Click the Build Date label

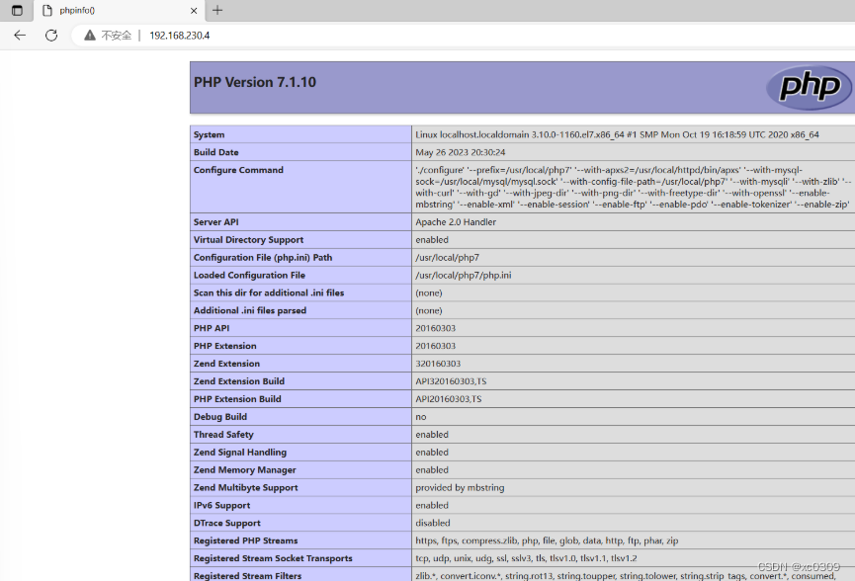pyautogui.click(x=215, y=152)
